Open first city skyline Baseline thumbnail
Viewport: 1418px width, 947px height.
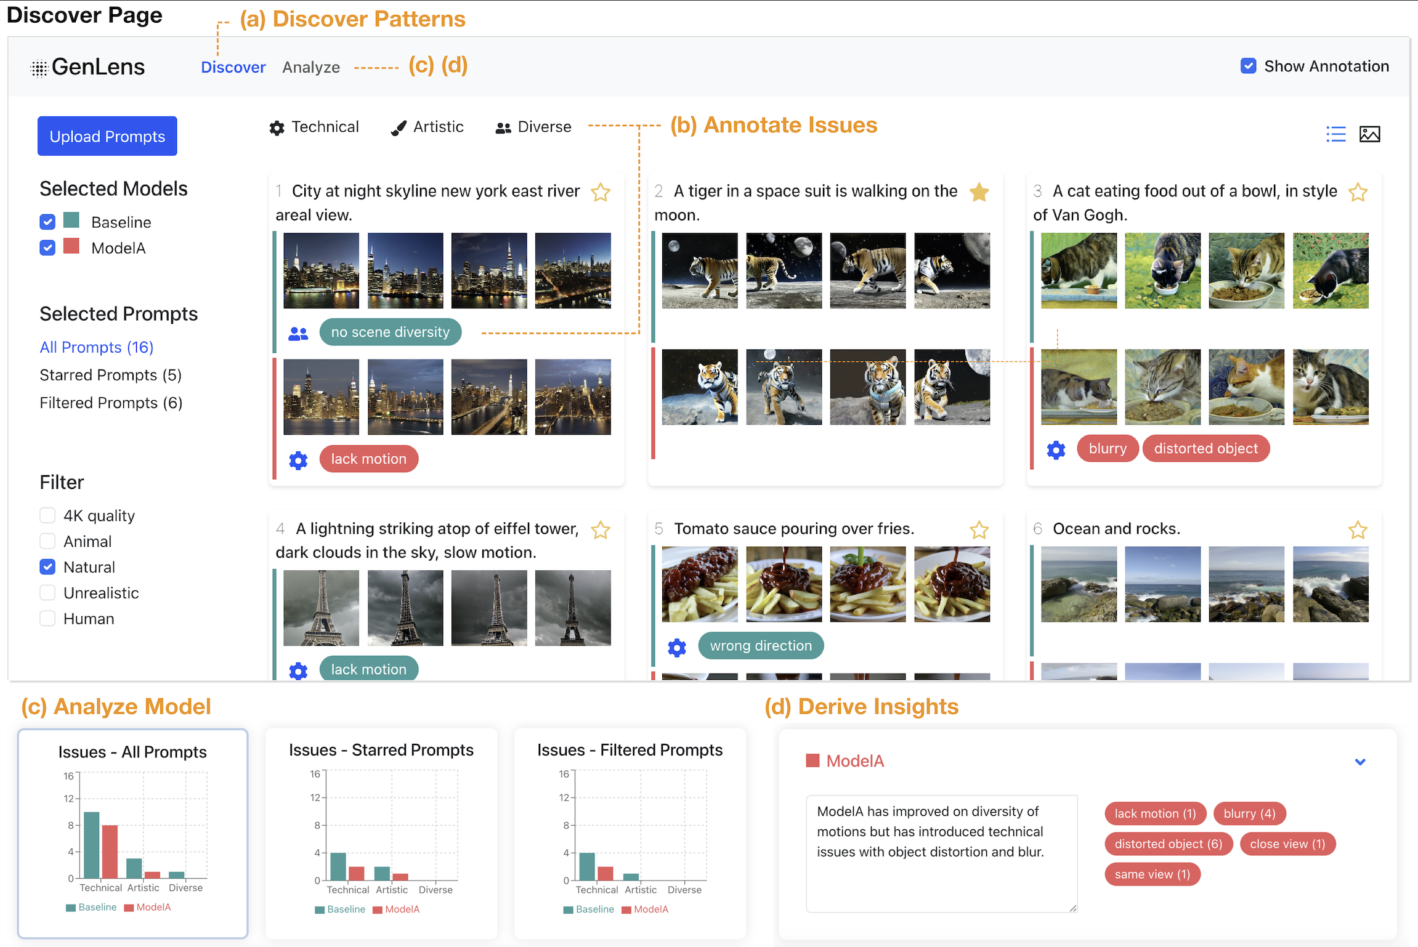[321, 270]
